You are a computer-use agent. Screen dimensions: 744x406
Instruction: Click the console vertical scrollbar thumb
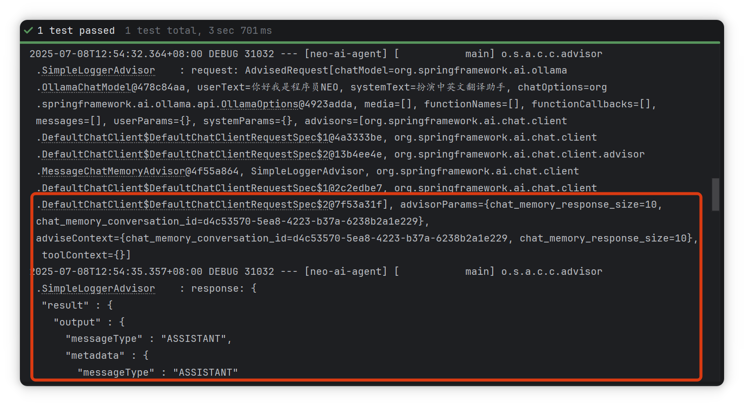[716, 194]
